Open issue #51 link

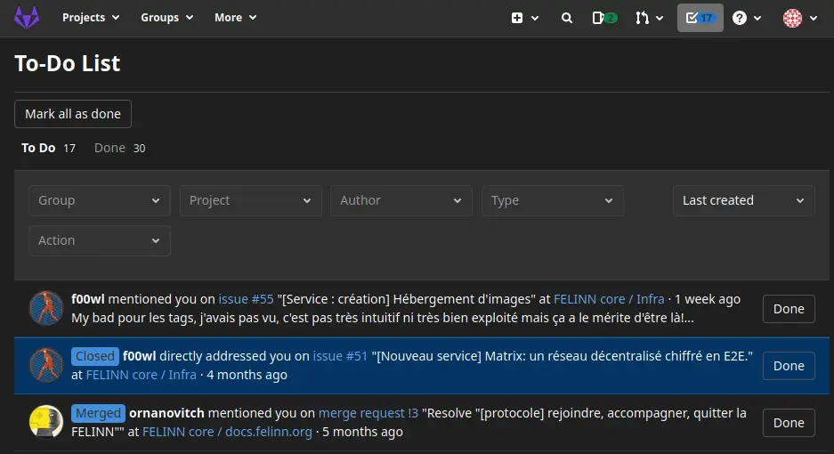[340, 356]
